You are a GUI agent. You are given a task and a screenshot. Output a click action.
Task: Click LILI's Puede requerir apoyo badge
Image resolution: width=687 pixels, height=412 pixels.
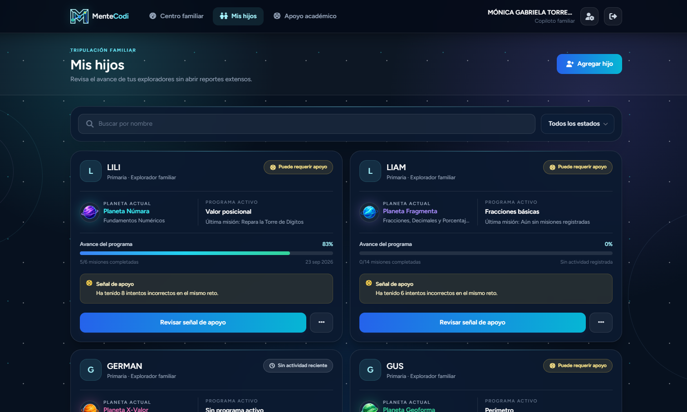pos(298,167)
